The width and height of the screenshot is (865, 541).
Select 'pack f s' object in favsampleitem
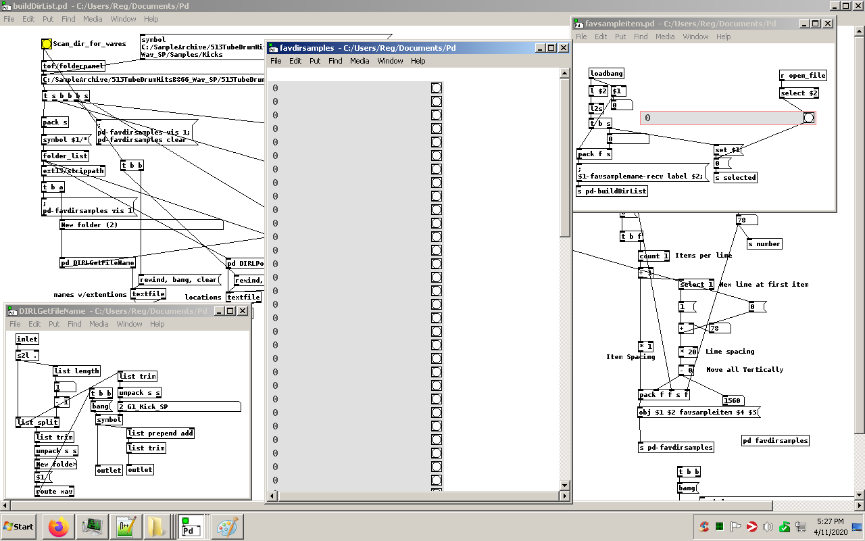pos(594,154)
